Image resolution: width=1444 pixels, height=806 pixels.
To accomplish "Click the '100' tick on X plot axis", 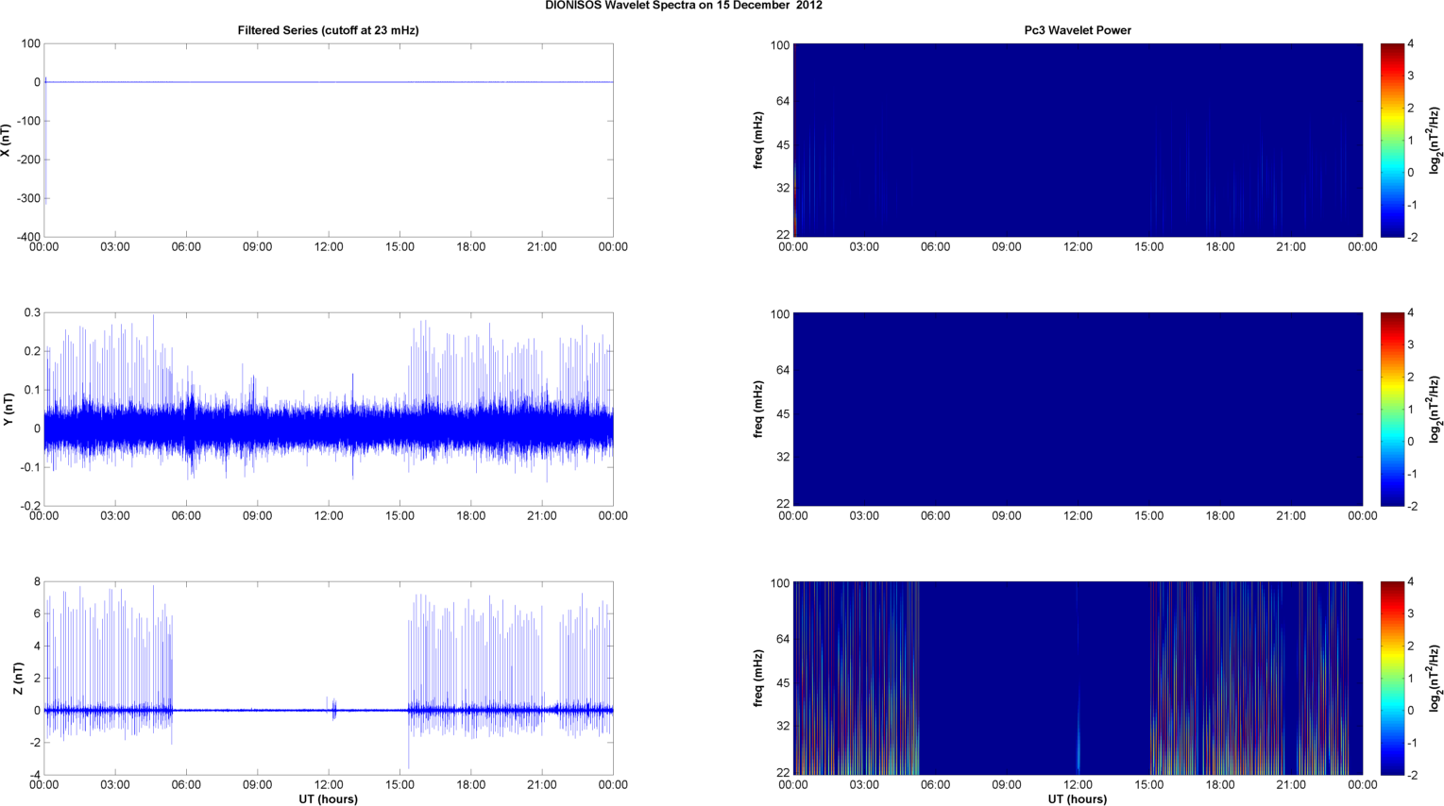I will [31, 43].
